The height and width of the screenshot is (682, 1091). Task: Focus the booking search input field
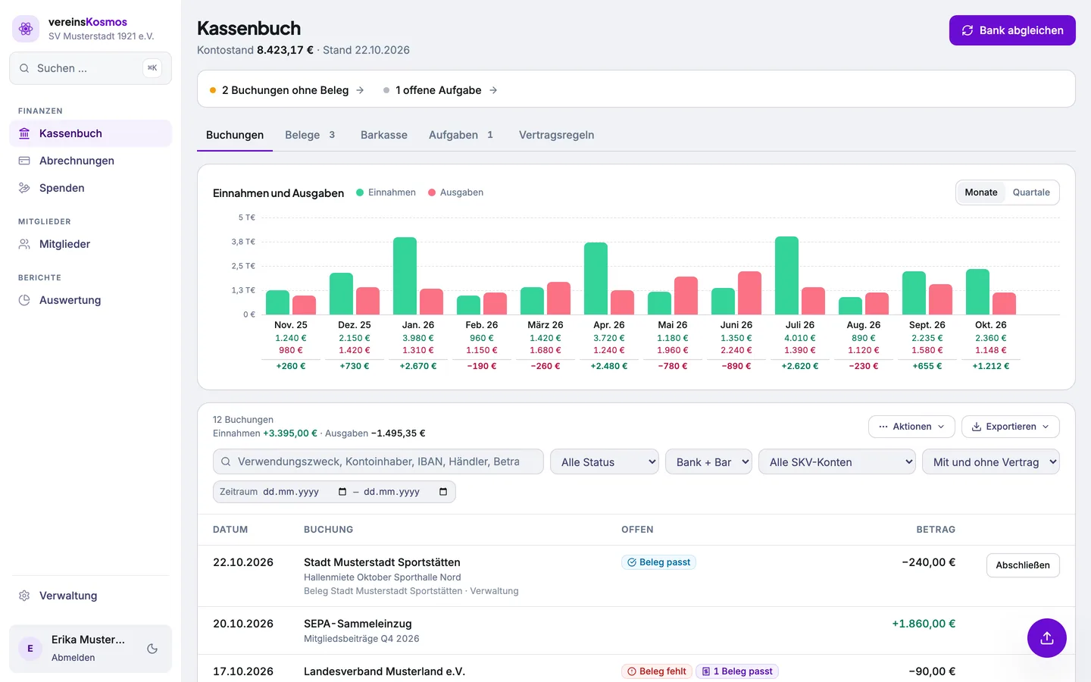(378, 461)
